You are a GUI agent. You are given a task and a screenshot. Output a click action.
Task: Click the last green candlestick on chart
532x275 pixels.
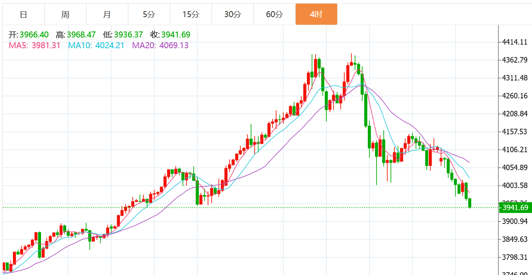(x=470, y=203)
